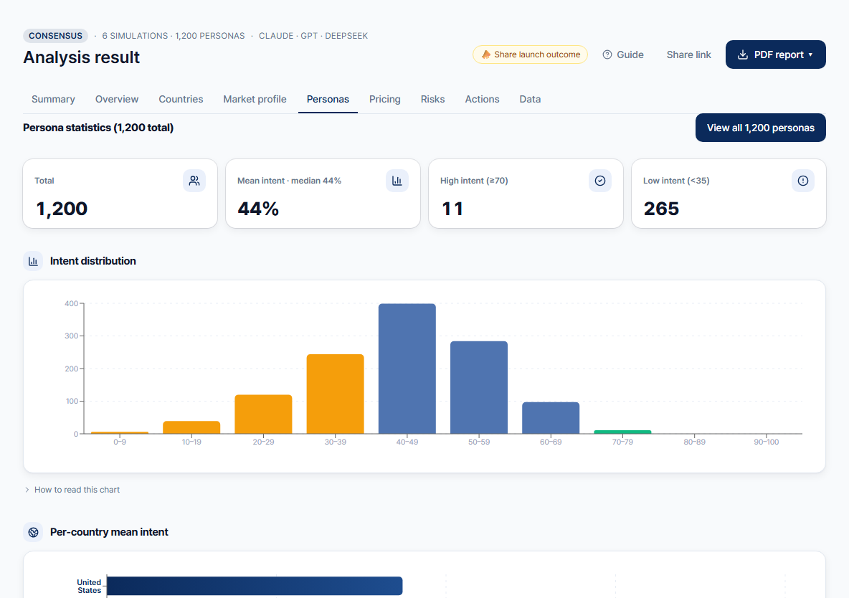Click the alert icon in Low intent card

pos(803,181)
